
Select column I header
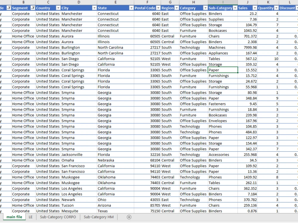[223, 2]
